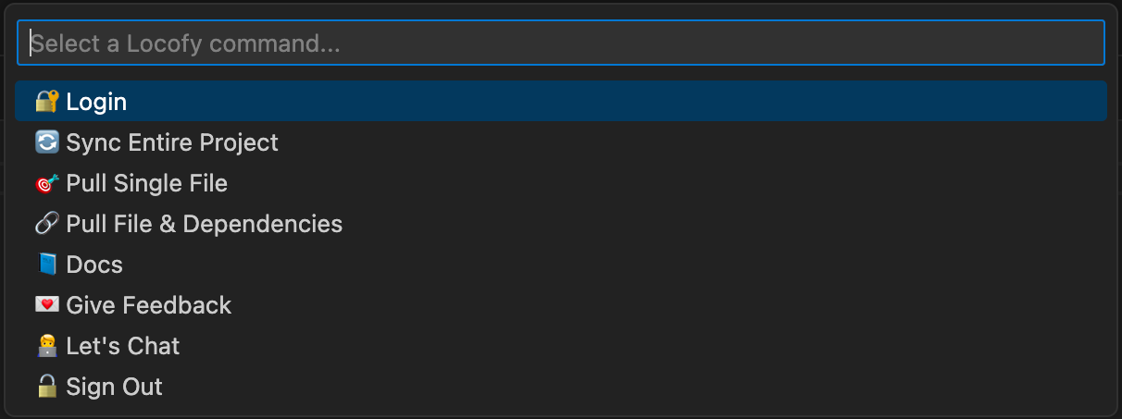Click the chain link dependencies icon
The height and width of the screenshot is (419, 1122).
pos(47,224)
